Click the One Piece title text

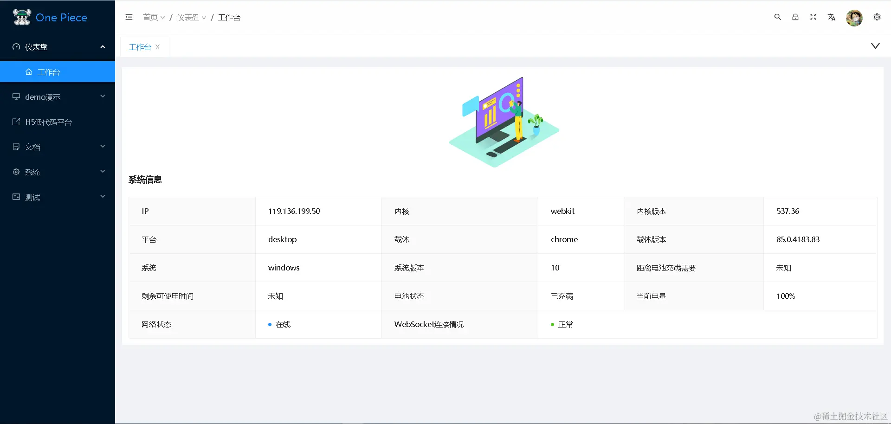click(x=61, y=18)
